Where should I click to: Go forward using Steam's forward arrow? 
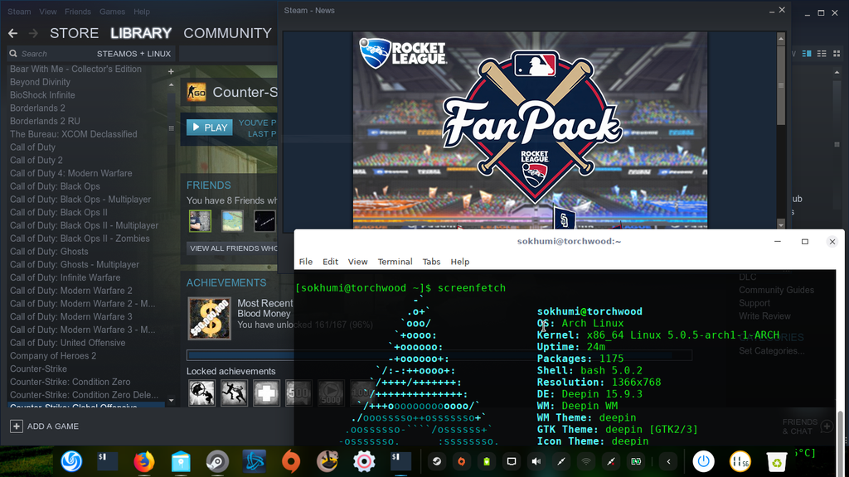coord(33,33)
